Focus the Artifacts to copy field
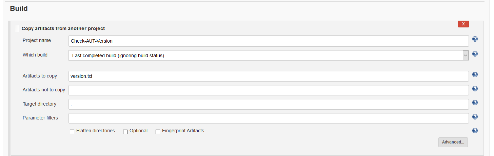Screen dimensions: 494x156 [269, 76]
